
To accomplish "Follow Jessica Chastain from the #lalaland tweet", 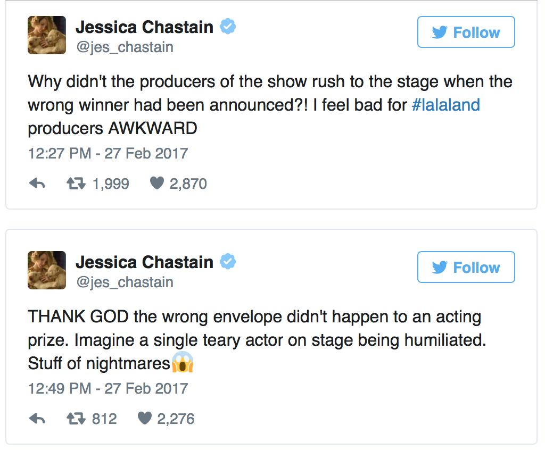I will coord(466,32).
